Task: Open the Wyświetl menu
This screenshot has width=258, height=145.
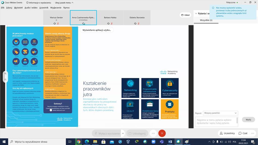Action: 18,8
